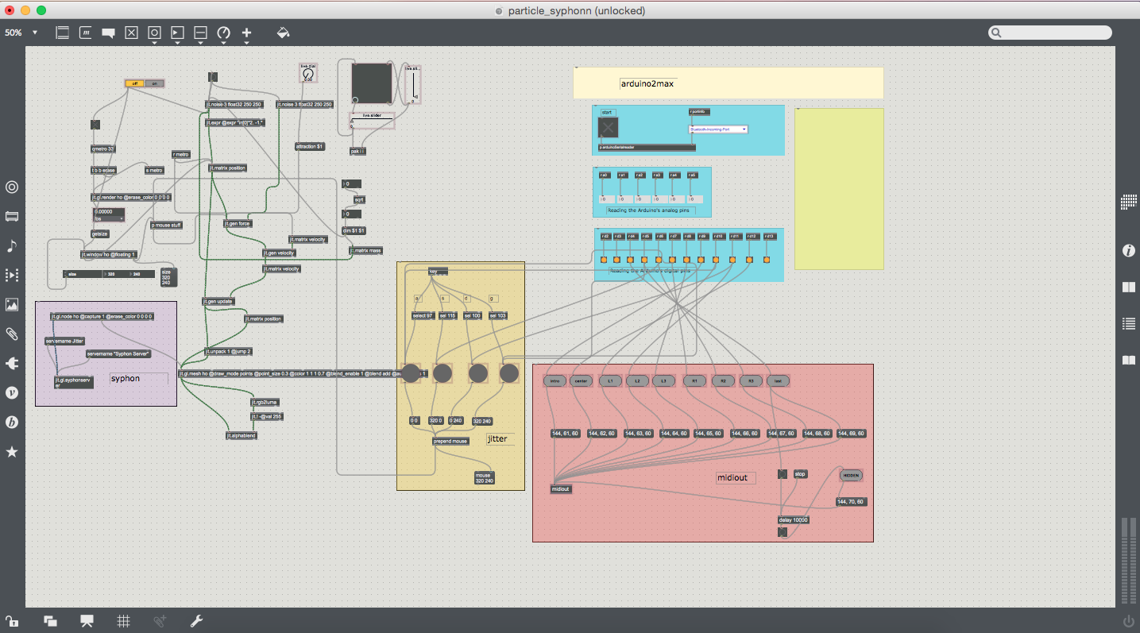Open the Sequences play-list sidebar icon
This screenshot has height=633, width=1140.
(x=12, y=275)
